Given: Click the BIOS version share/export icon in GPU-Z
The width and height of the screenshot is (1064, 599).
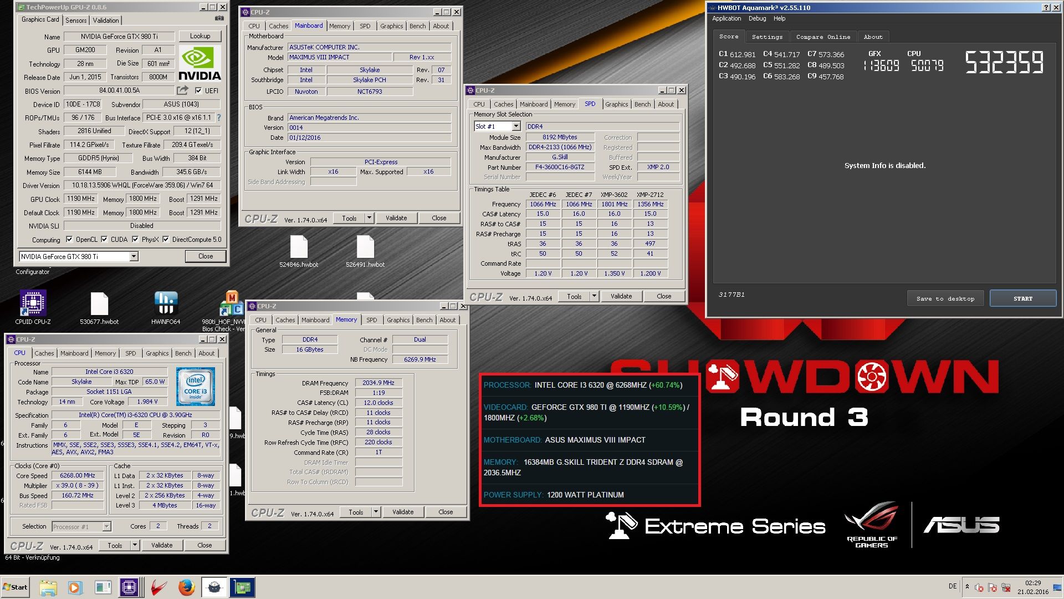Looking at the screenshot, I should coord(182,90).
